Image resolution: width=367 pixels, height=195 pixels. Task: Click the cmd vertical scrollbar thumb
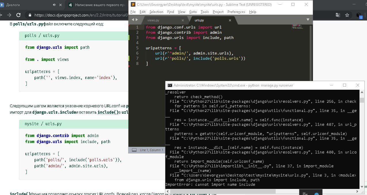[x=362, y=100]
